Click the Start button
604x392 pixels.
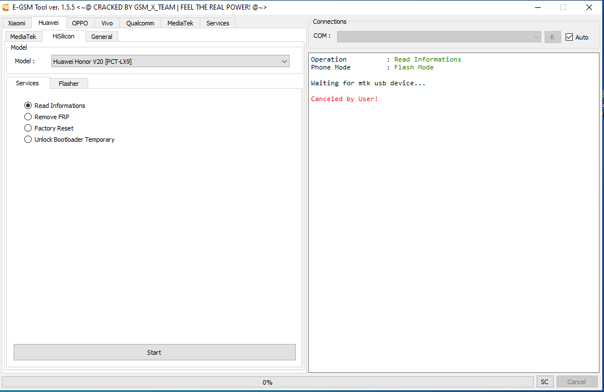point(154,352)
